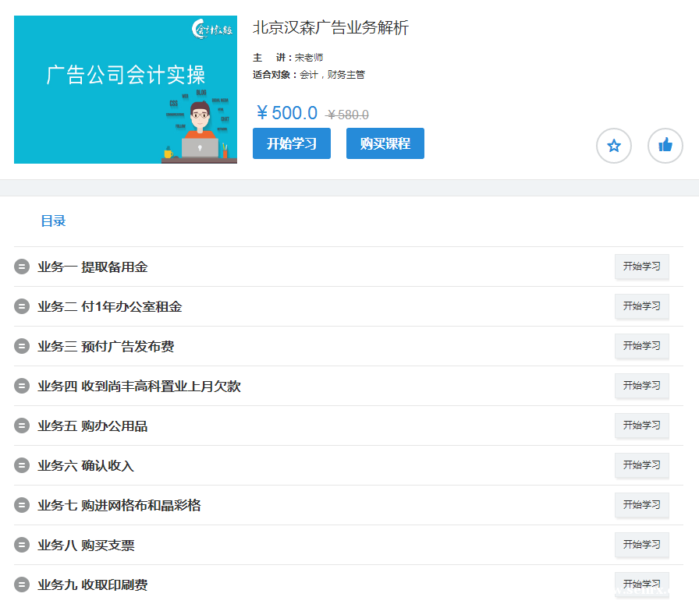
Task: Open the 业务五 购办公用品 lesson title
Action: [92, 426]
